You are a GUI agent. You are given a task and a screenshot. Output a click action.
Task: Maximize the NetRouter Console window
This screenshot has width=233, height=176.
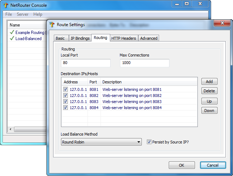(187, 4)
